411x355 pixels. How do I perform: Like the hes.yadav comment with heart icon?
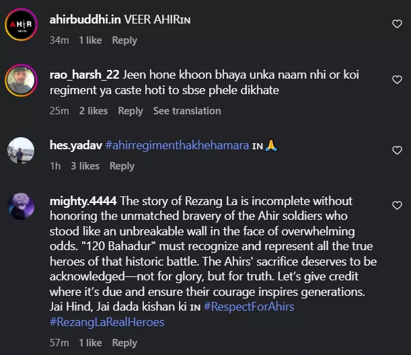pyautogui.click(x=397, y=150)
